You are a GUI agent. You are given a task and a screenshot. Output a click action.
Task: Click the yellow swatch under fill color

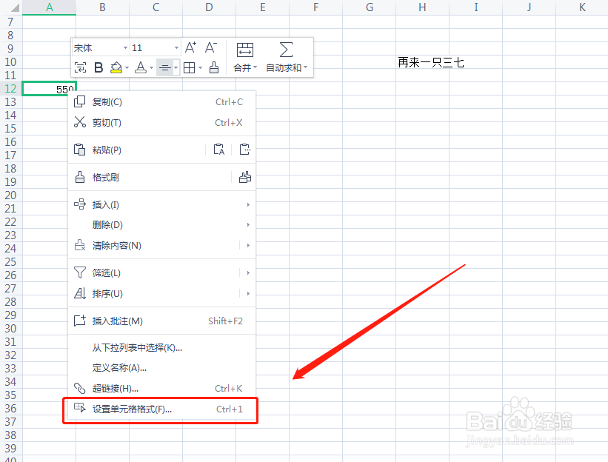(115, 71)
